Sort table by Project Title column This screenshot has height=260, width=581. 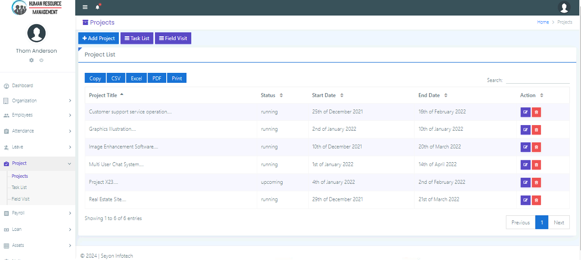coord(103,95)
